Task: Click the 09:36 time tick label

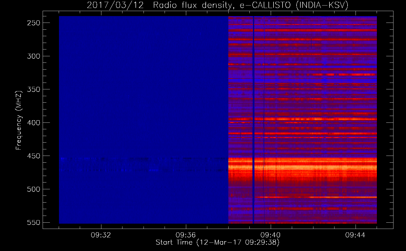Action: tap(186, 235)
